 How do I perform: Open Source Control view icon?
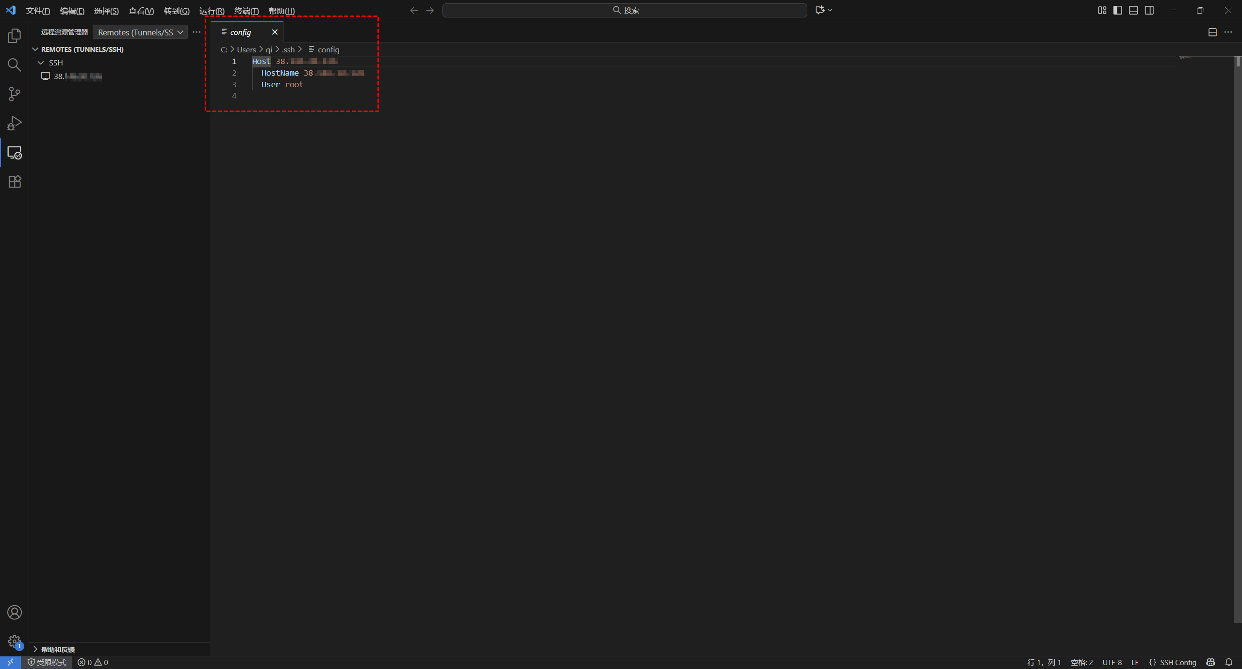pyautogui.click(x=15, y=94)
